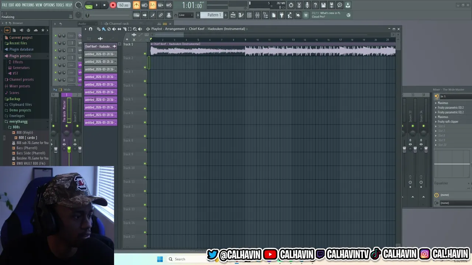Open the Line snap dropdown
472x265 pixels.
186,15
